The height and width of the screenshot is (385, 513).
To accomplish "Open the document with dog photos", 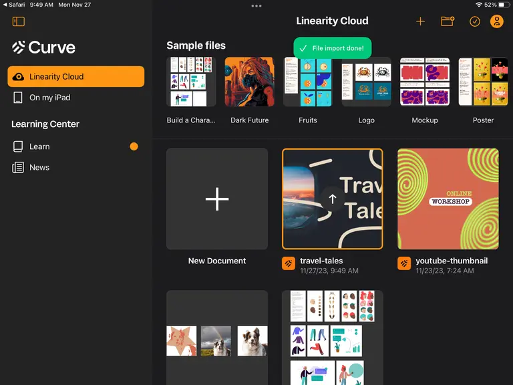I will (x=217, y=338).
